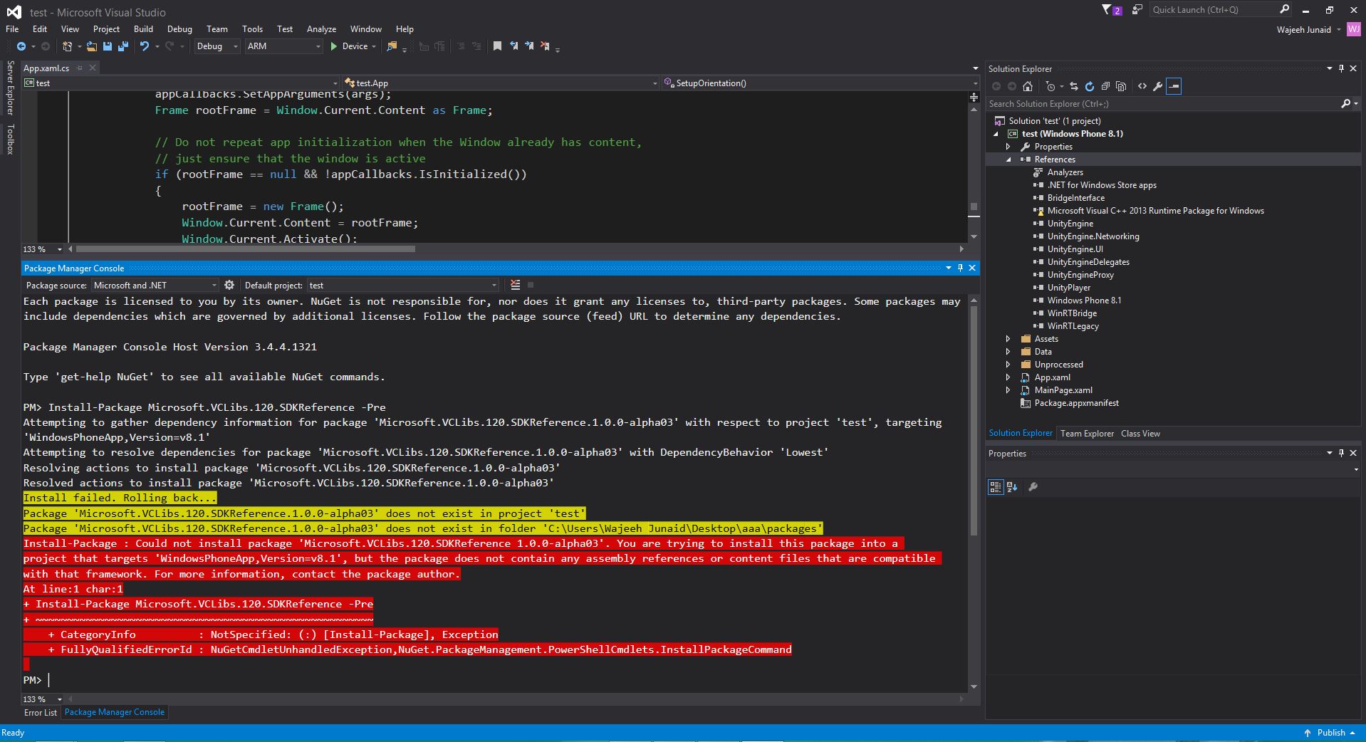Toggle auto-hide pin on Solution Explorer
This screenshot has width=1366, height=742.
1341,68
